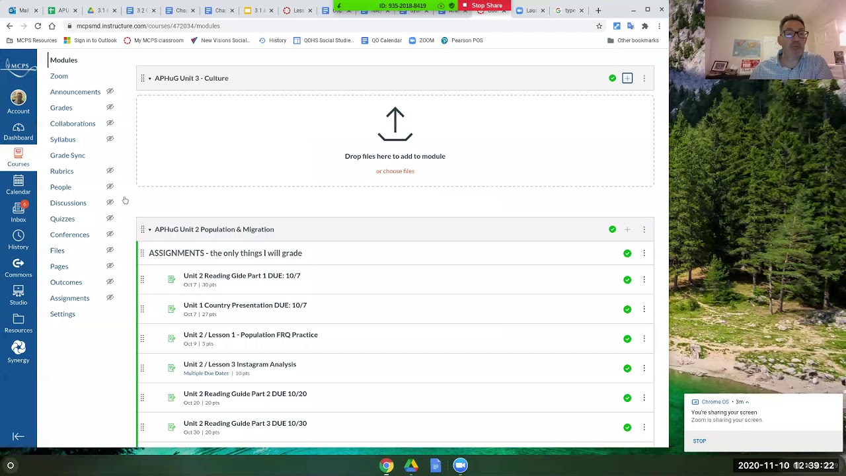Collapse the APHuG Unit 3 - Culture module

[x=149, y=79]
